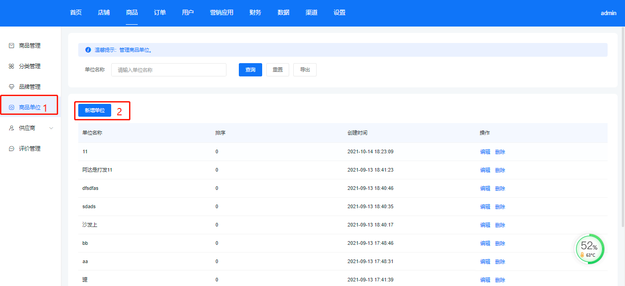The height and width of the screenshot is (286, 625).
Task: Click the blue info icon in 温馨提示
Action: click(88, 50)
